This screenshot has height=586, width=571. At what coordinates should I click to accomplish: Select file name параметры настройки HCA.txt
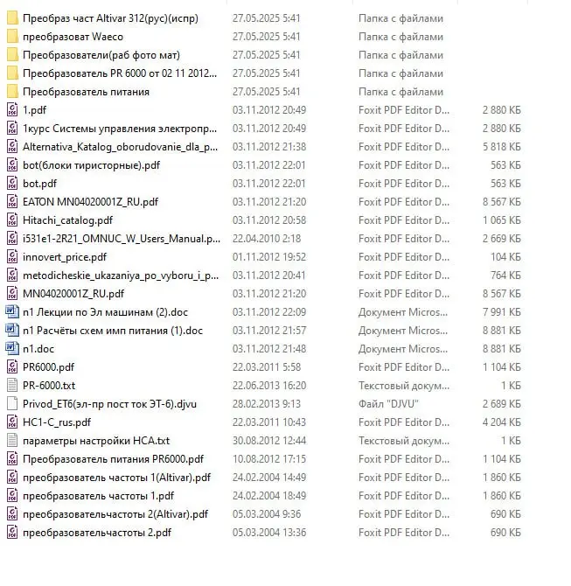[96, 441]
